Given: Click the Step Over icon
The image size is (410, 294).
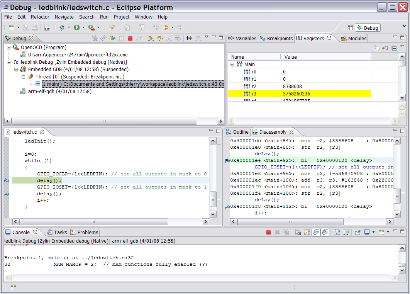Looking at the screenshot, I should coord(160,39).
